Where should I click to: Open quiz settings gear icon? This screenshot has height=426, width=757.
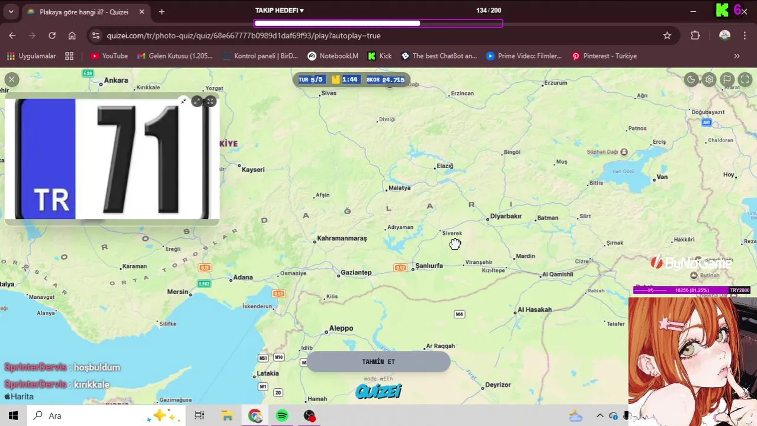pyautogui.click(x=709, y=79)
